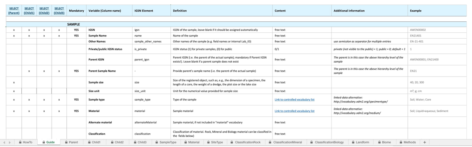Follow the SELECT (Child1) header link
Image resolution: width=472 pixels, height=147 pixels.
coord(29,11)
